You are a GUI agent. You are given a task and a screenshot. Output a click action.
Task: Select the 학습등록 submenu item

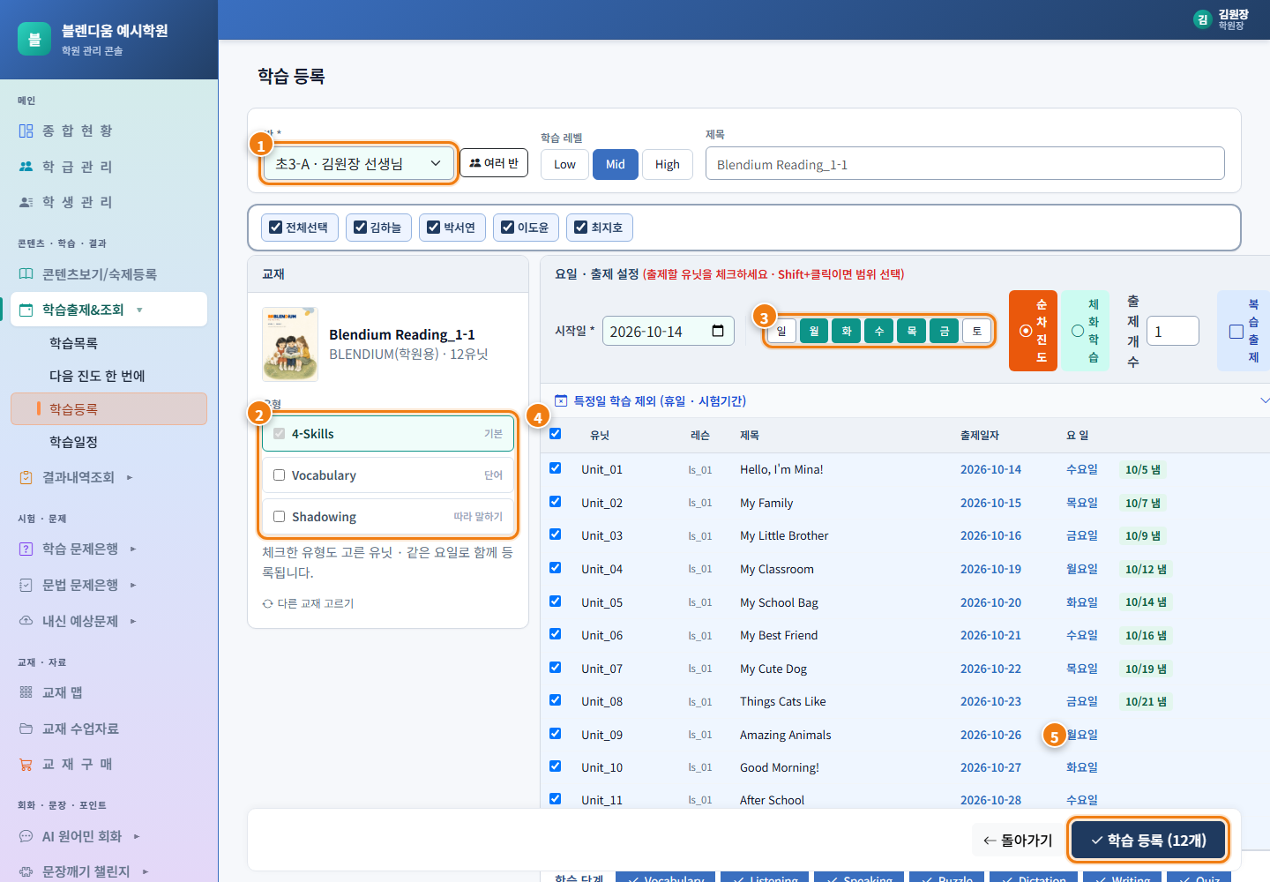[x=109, y=409]
